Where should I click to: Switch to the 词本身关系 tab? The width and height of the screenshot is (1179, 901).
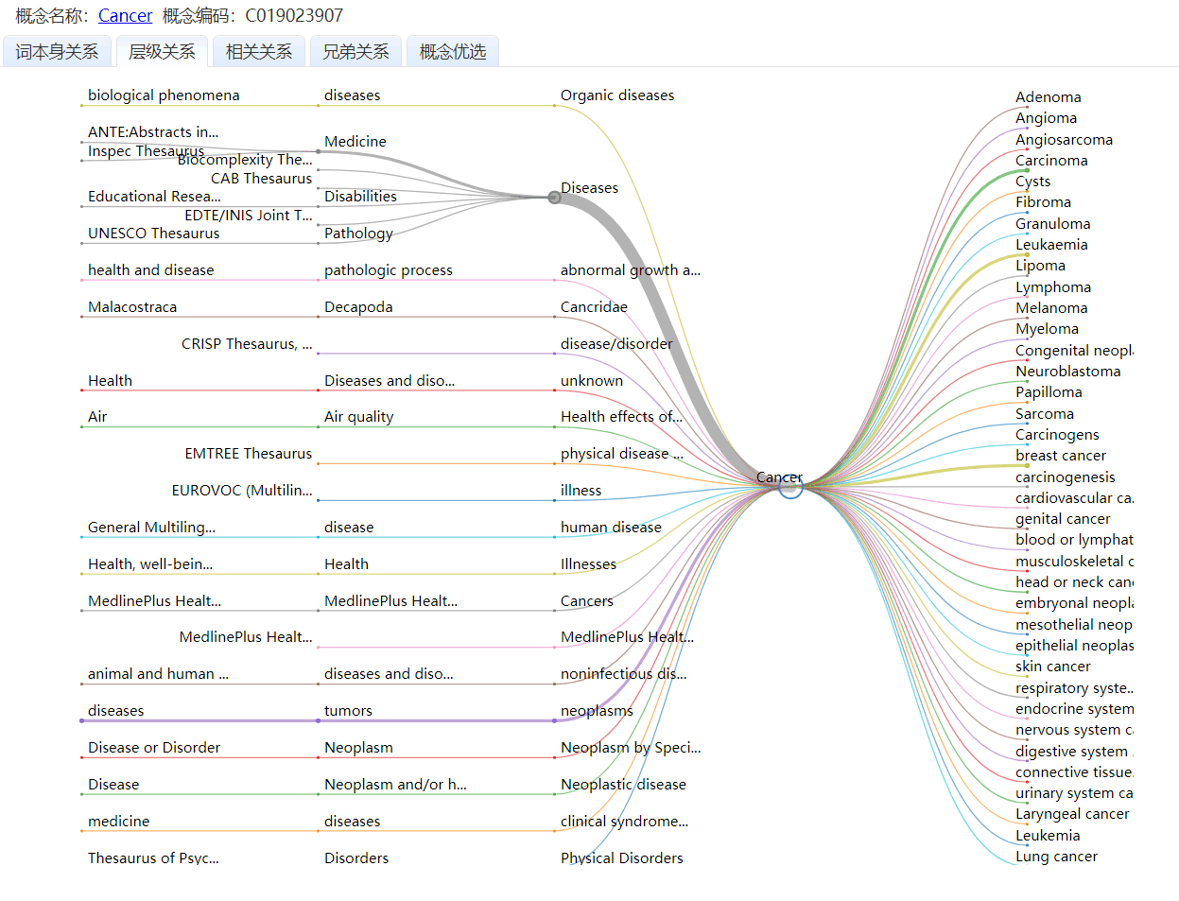point(57,52)
